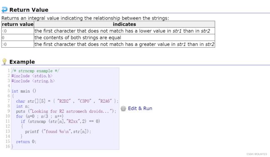Click the #include <string.h> code line
Image resolution: width=270 pixels, height=157 pixels.
click(x=33, y=81)
